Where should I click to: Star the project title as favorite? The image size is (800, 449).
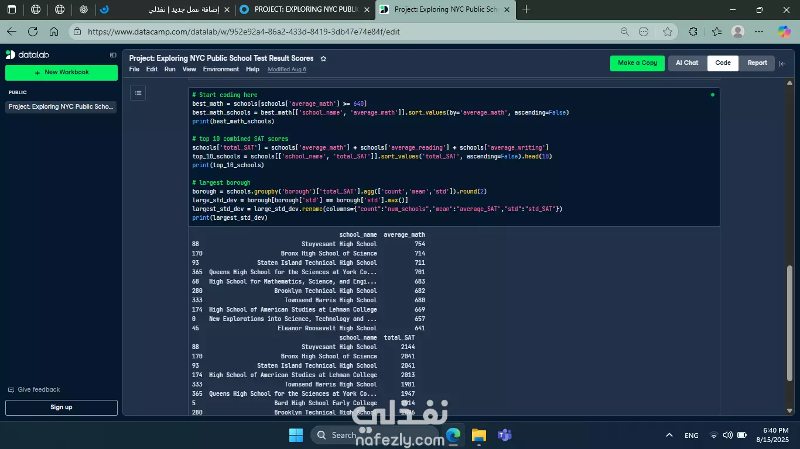323,58
